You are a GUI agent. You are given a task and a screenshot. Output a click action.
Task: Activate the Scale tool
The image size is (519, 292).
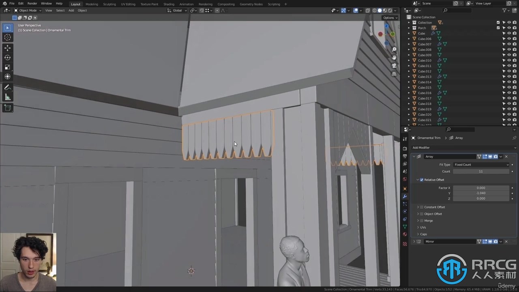7,67
